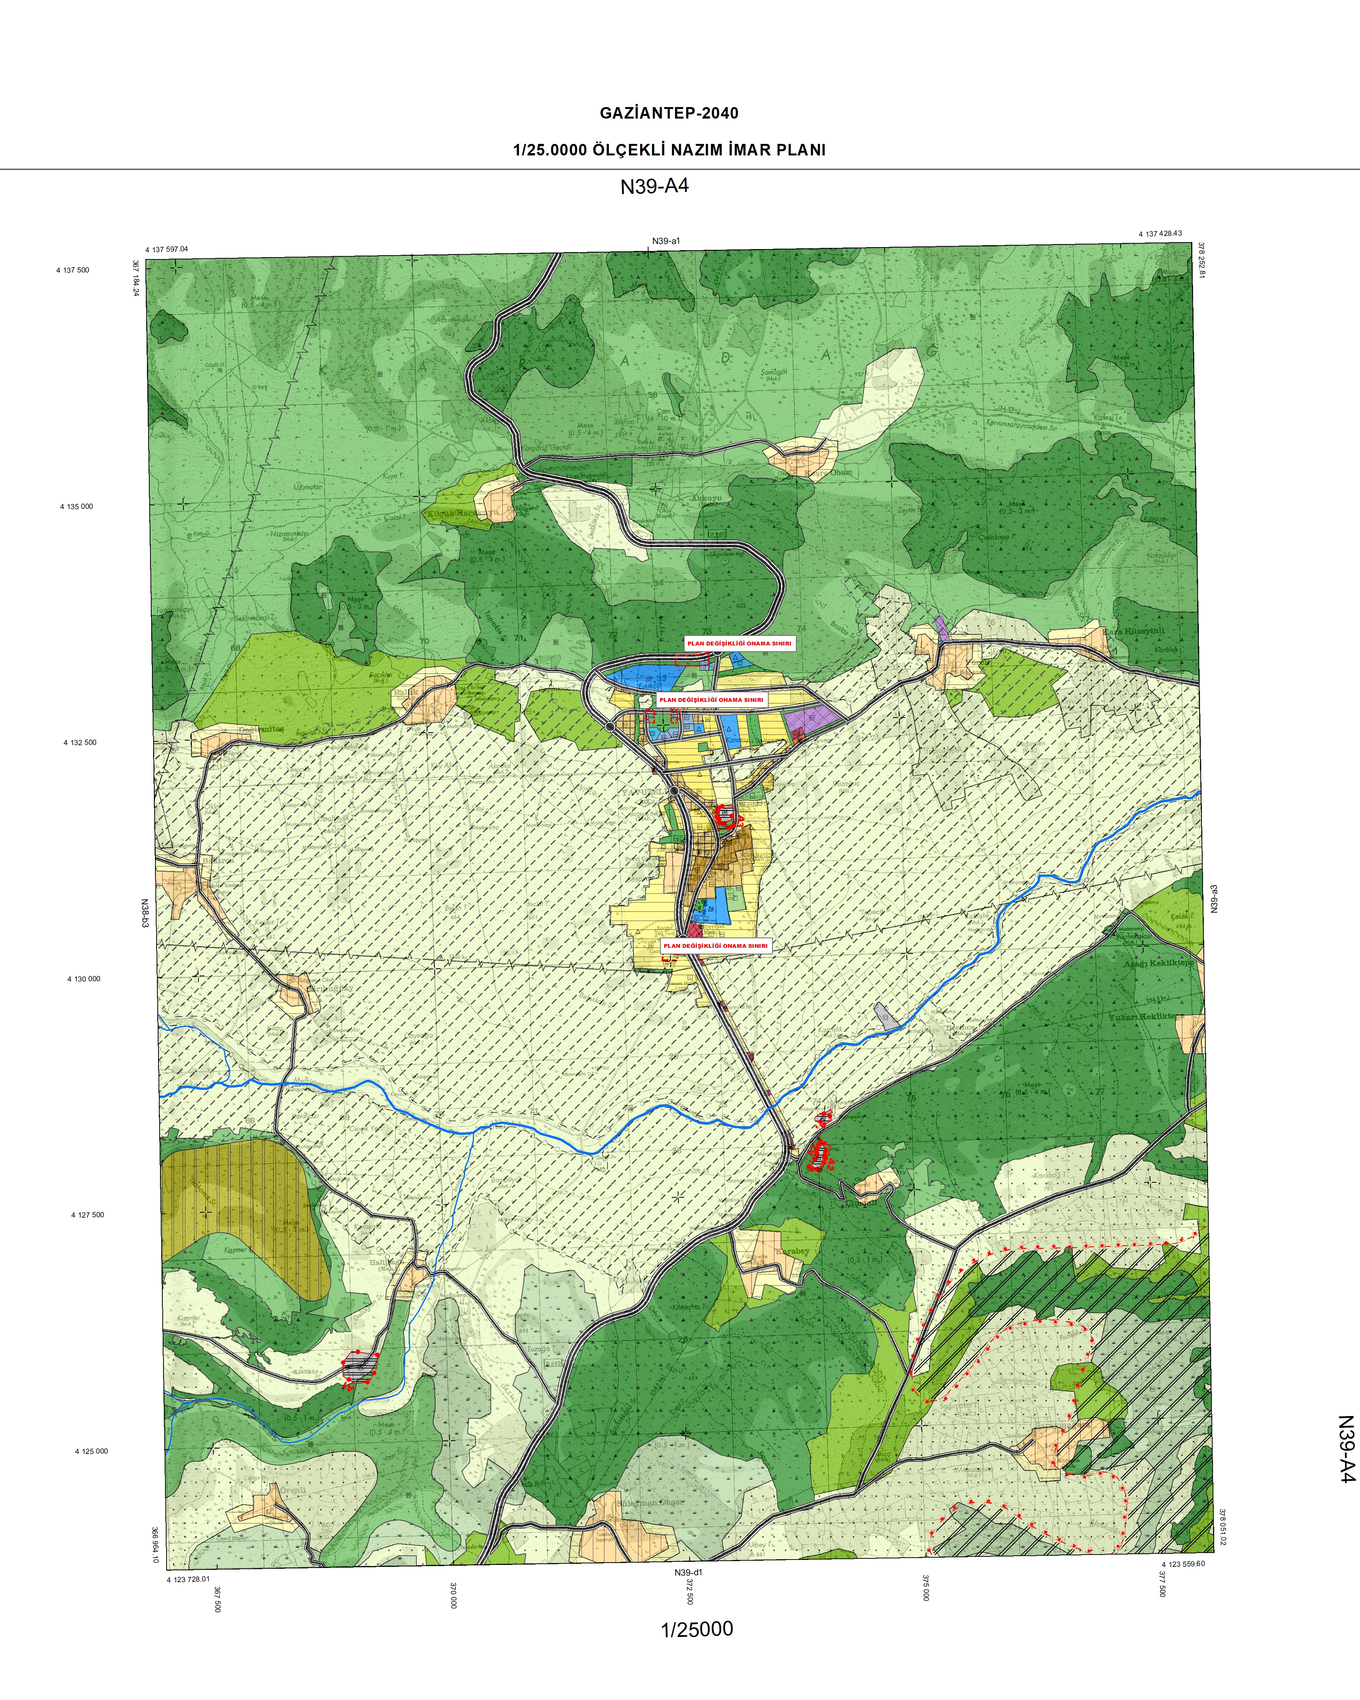
Task: Click the '4 137 500' northing label
Action: point(73,271)
